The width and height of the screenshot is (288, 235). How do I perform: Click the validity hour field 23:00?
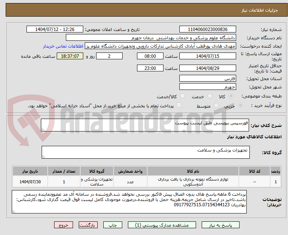[x=150, y=68]
